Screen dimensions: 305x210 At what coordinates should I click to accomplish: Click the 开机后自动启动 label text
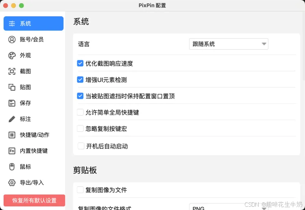pos(107,146)
